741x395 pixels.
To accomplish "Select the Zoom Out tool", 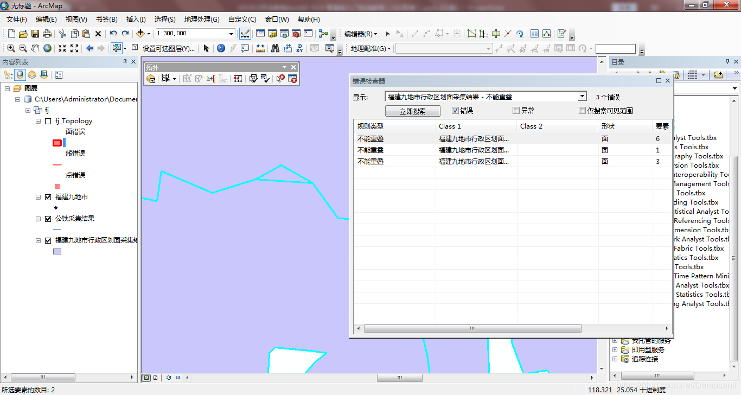I will pos(23,48).
